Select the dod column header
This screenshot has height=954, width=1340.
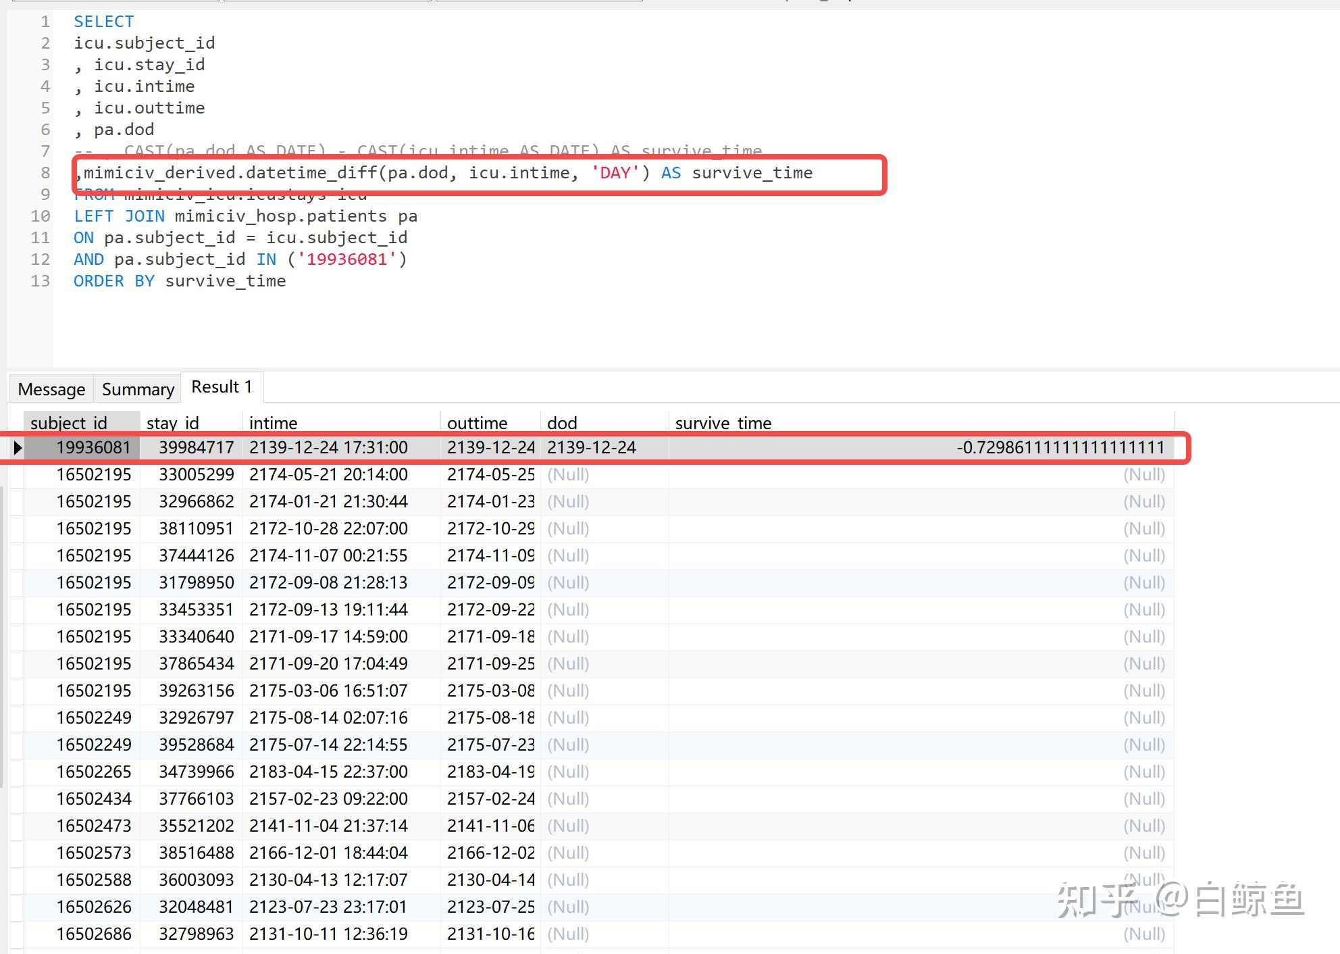click(x=562, y=423)
